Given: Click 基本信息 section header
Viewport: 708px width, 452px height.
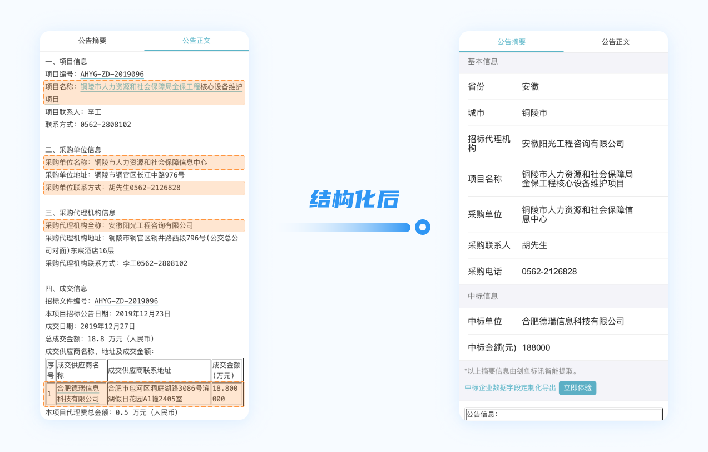Looking at the screenshot, I should 483,62.
